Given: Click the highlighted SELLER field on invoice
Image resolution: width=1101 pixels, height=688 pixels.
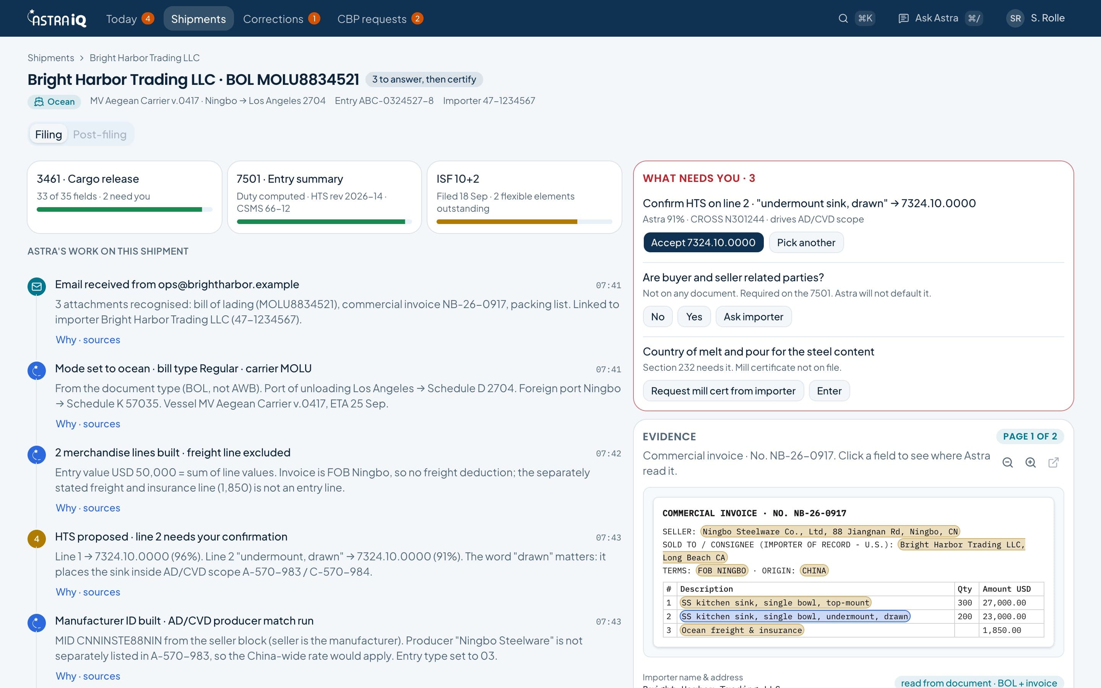Looking at the screenshot, I should 830,531.
